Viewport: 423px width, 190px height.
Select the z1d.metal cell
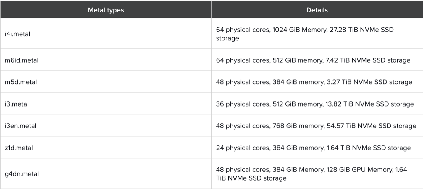click(19, 148)
